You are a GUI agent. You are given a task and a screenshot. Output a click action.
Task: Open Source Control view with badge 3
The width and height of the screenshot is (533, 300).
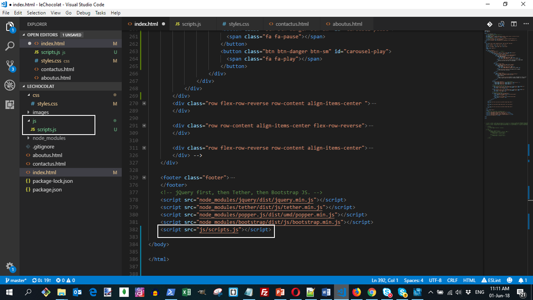click(10, 65)
